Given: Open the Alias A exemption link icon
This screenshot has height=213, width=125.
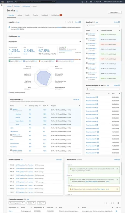Looking at the screenshot, I should pos(117,211).
